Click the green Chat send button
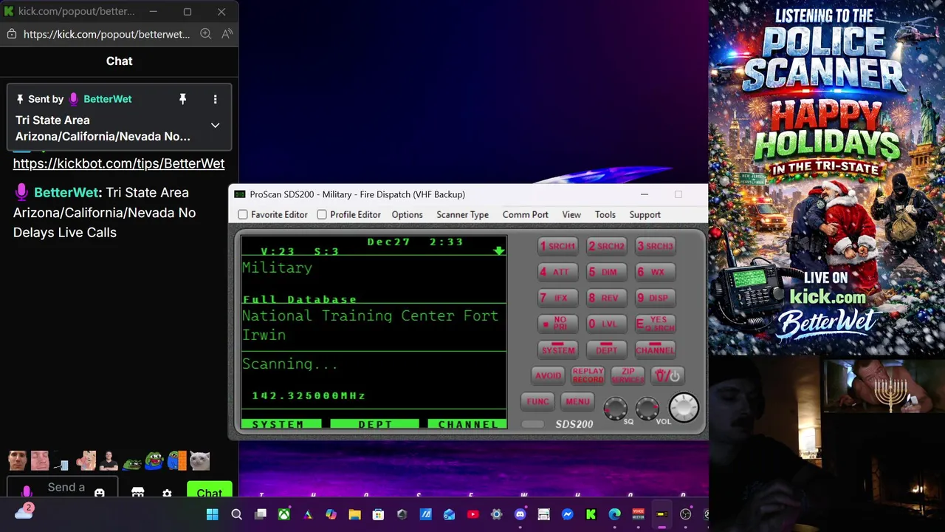Screen dimensions: 945x532 209,491
